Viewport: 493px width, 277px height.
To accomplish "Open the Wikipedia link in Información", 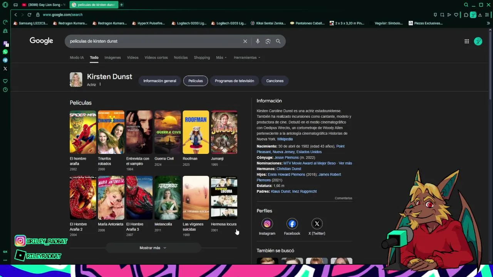I will 285,139.
